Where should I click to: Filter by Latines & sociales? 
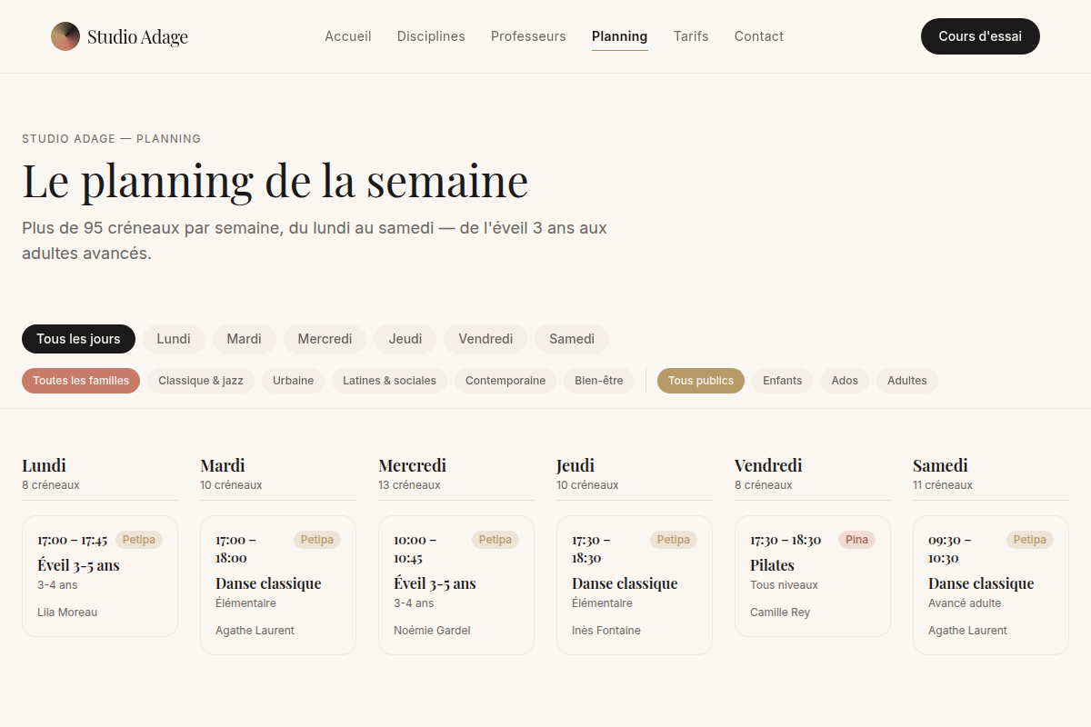pos(389,381)
